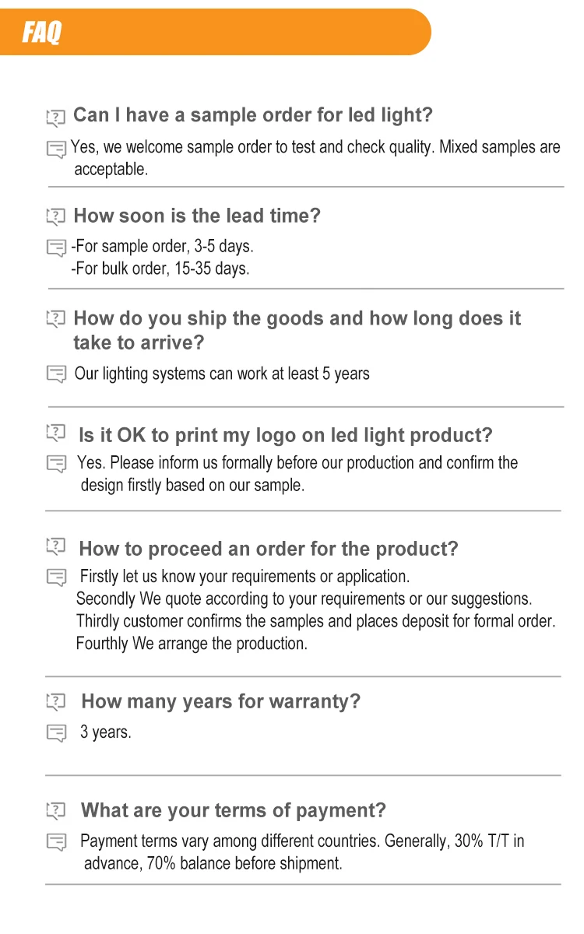Screen dimensions: 584x934
Task: Click the orange FAQ header banner
Action: tap(215, 32)
